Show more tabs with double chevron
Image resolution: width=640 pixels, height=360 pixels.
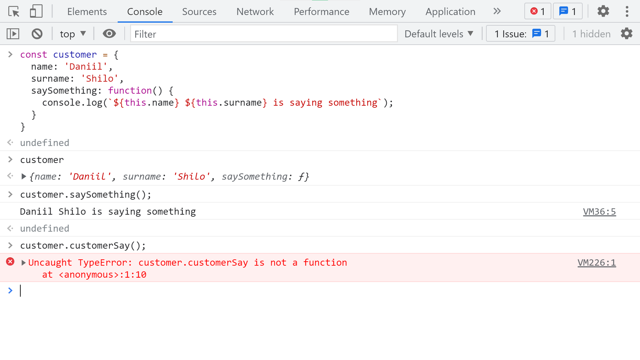point(497,11)
